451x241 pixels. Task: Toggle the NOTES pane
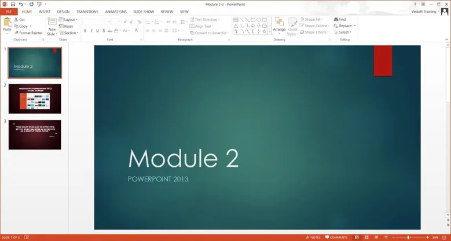(x=313, y=238)
